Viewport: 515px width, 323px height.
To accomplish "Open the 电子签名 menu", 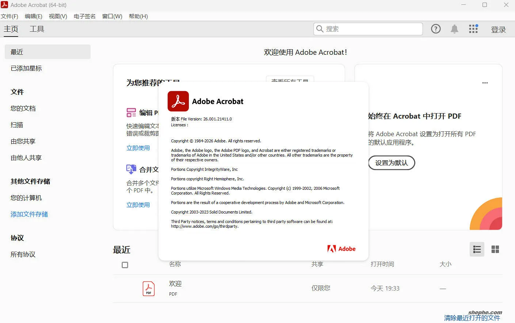I will tap(85, 16).
